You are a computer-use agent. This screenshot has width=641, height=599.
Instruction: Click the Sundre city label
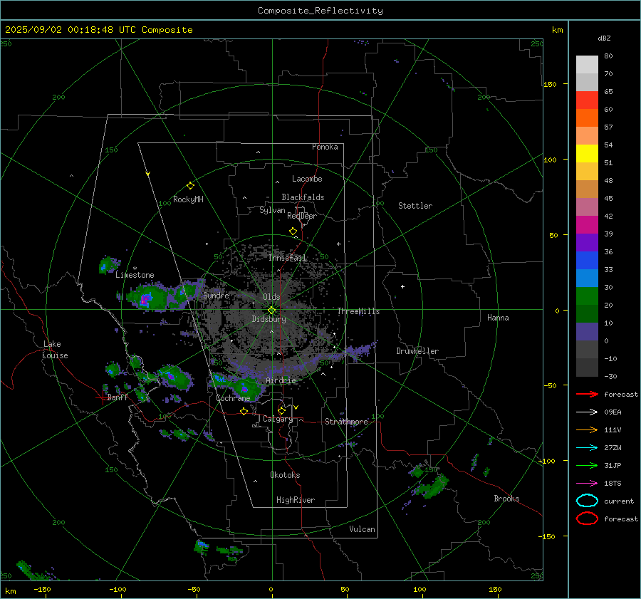point(216,295)
